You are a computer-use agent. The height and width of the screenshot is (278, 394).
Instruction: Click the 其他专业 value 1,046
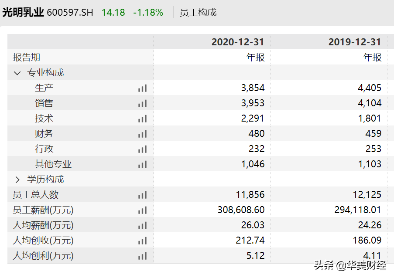tap(253, 164)
